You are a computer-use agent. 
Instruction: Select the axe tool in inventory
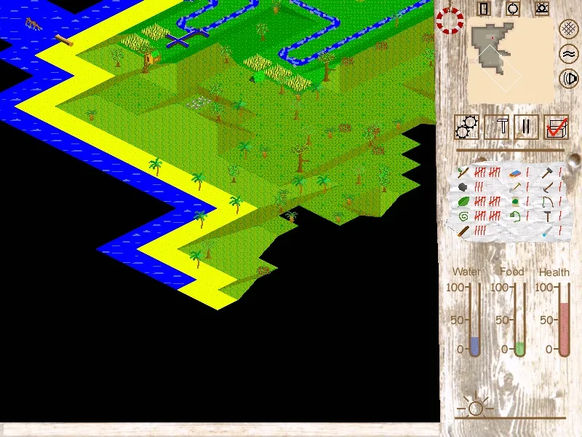click(547, 173)
